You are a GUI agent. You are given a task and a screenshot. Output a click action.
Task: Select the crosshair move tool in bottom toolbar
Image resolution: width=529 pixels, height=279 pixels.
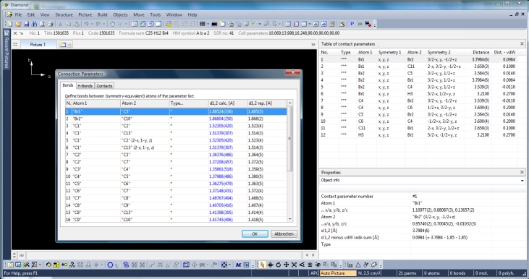click(270, 265)
